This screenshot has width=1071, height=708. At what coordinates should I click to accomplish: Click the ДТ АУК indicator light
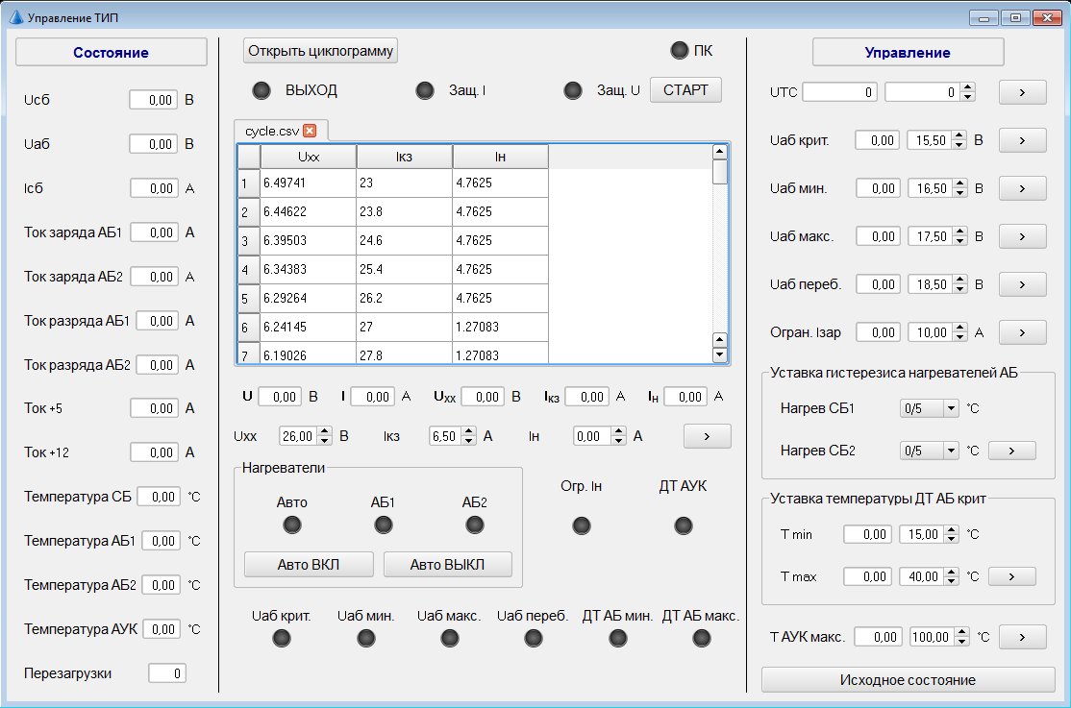coord(683,525)
